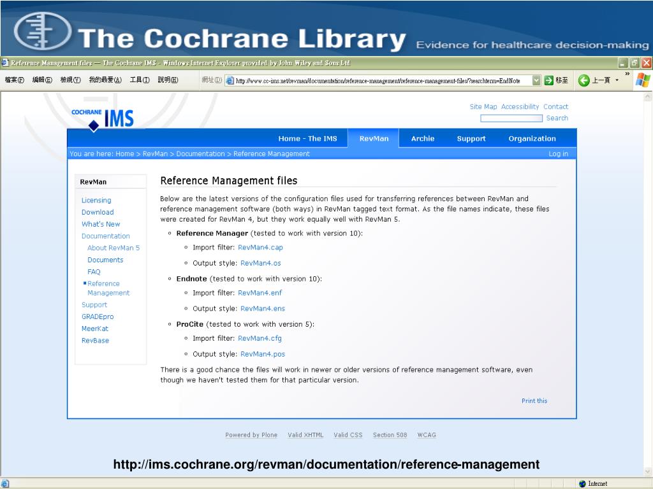Click the document icon in the title bar

tap(5, 63)
